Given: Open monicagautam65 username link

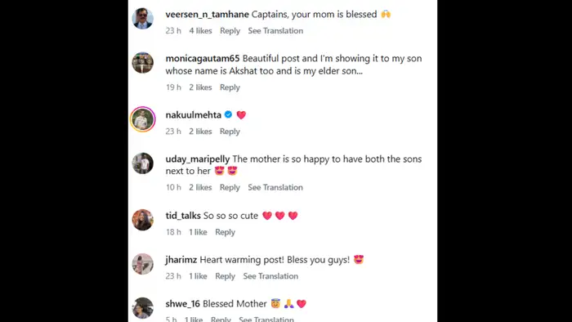Looking at the screenshot, I should point(203,58).
